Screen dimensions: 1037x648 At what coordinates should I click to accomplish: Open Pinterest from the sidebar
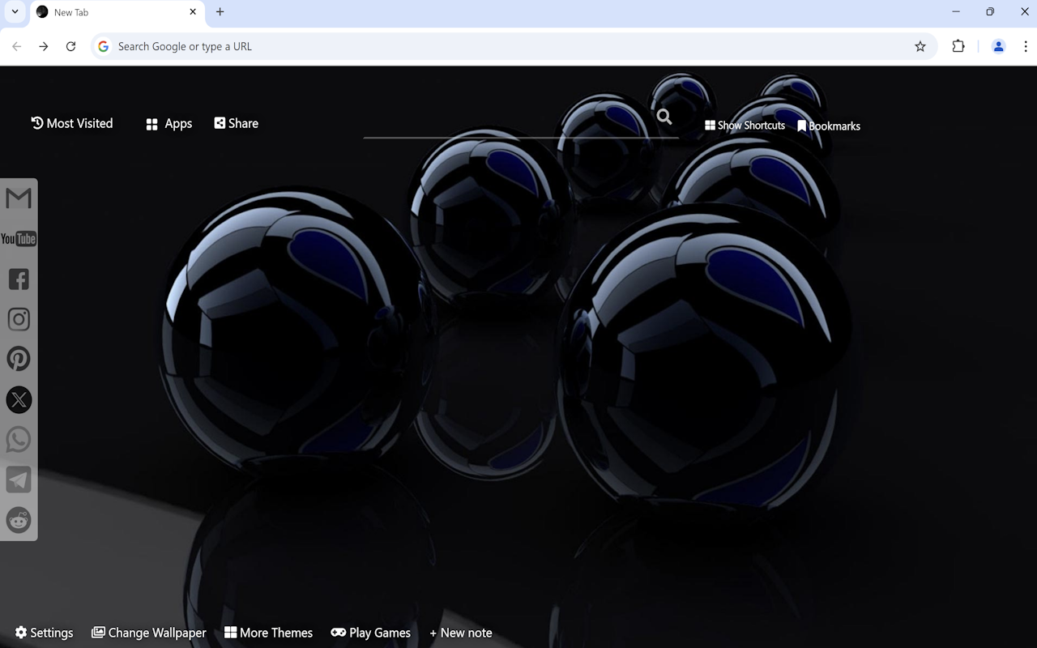[x=19, y=359]
